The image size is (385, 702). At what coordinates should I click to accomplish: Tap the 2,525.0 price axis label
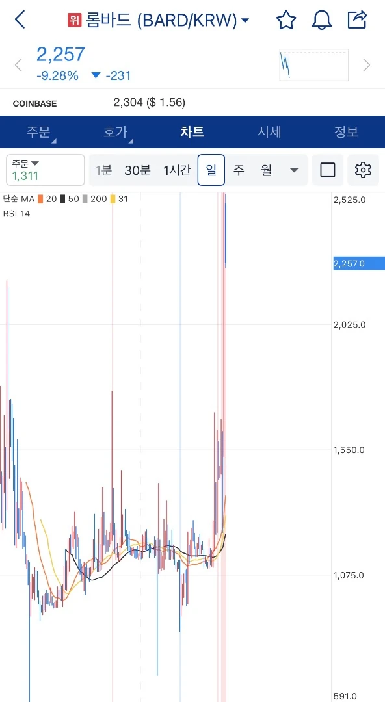click(350, 200)
